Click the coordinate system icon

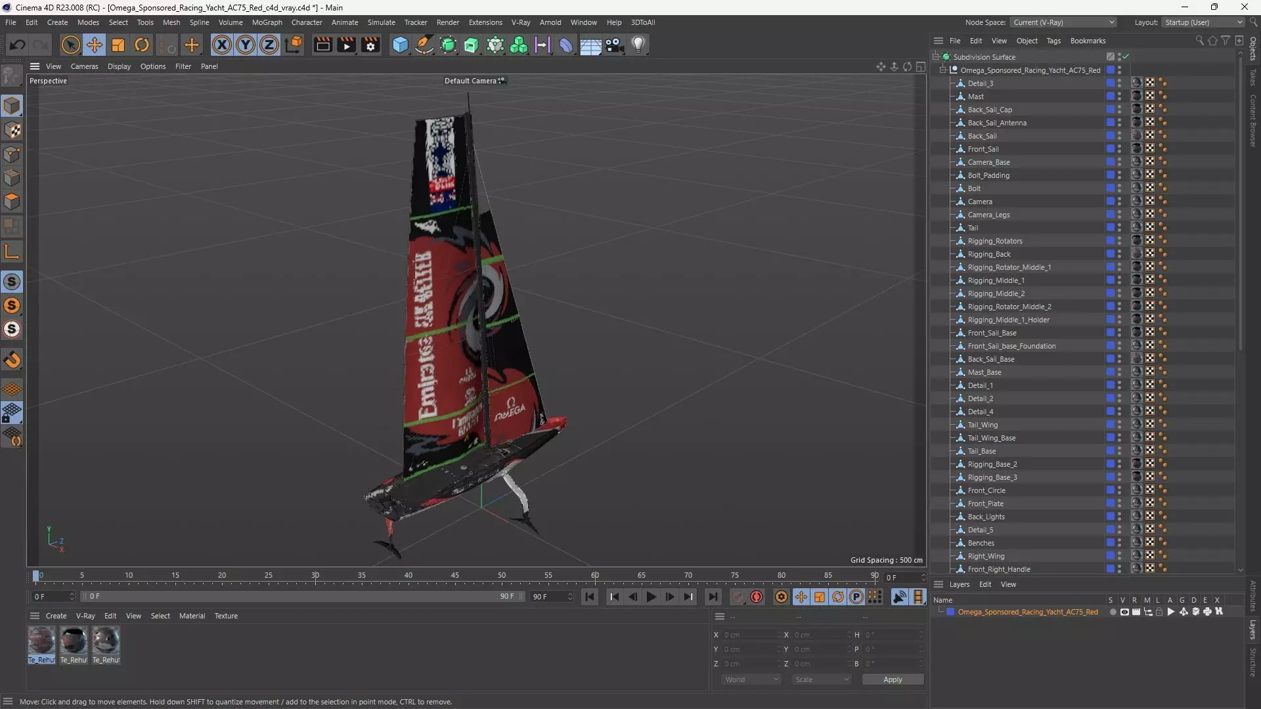pyautogui.click(x=294, y=45)
